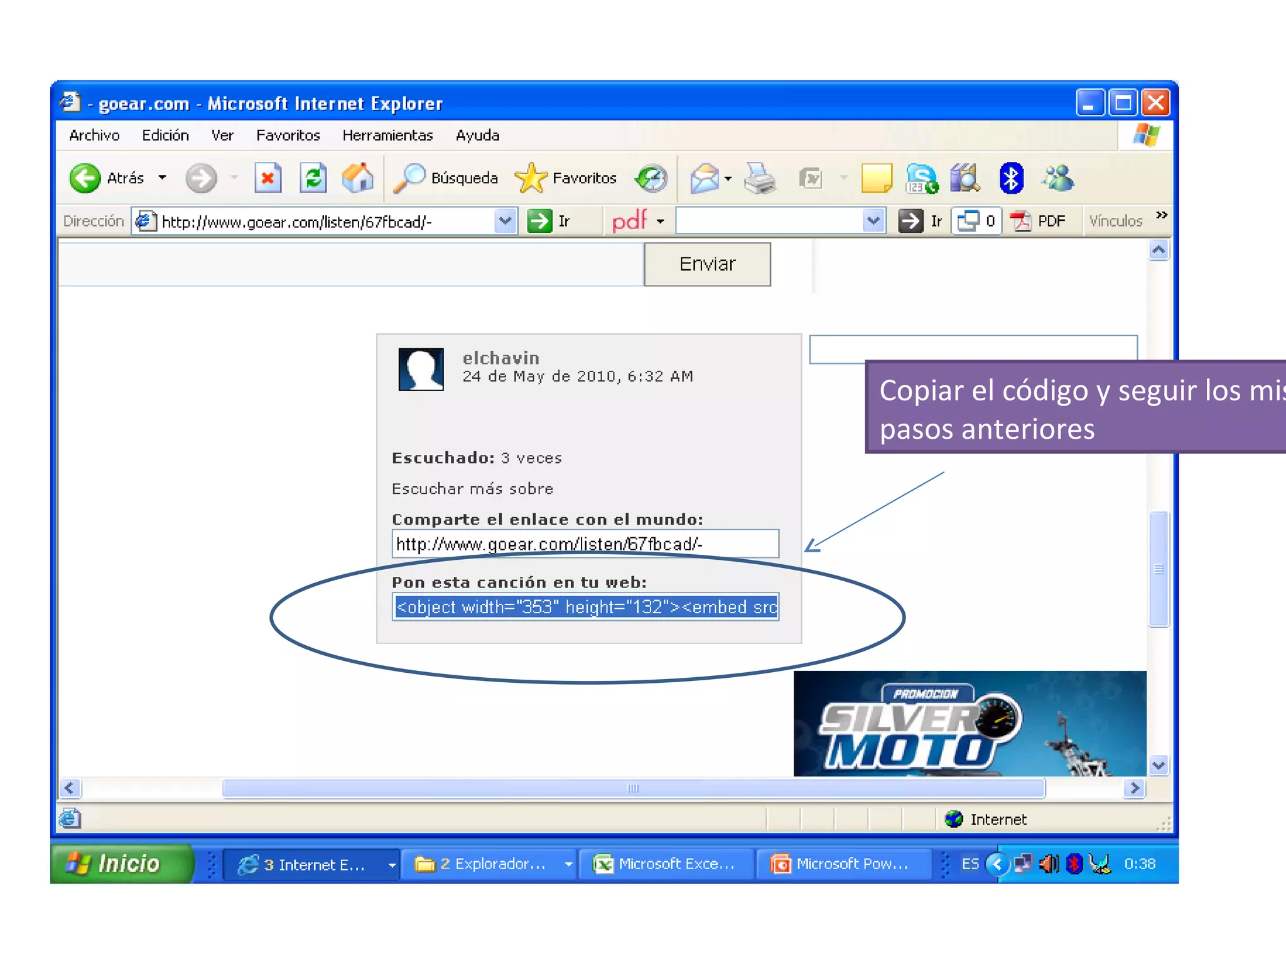Open the Herramientas menu
This screenshot has width=1286, height=964.
(x=387, y=135)
